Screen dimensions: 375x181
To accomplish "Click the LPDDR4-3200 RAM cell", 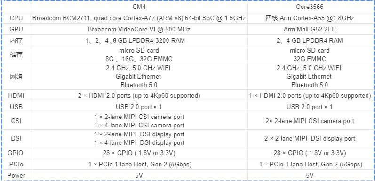I will (x=139, y=40).
